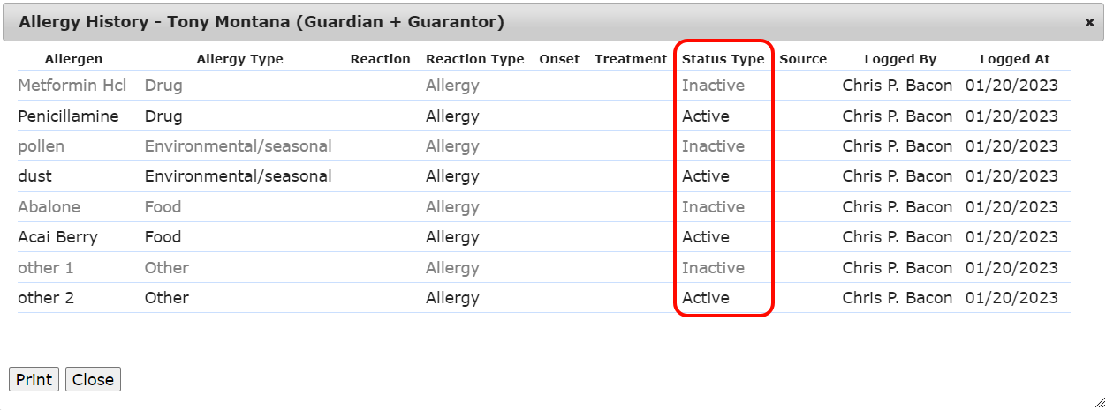Close the Allergy History dialog with X

coord(1089,23)
